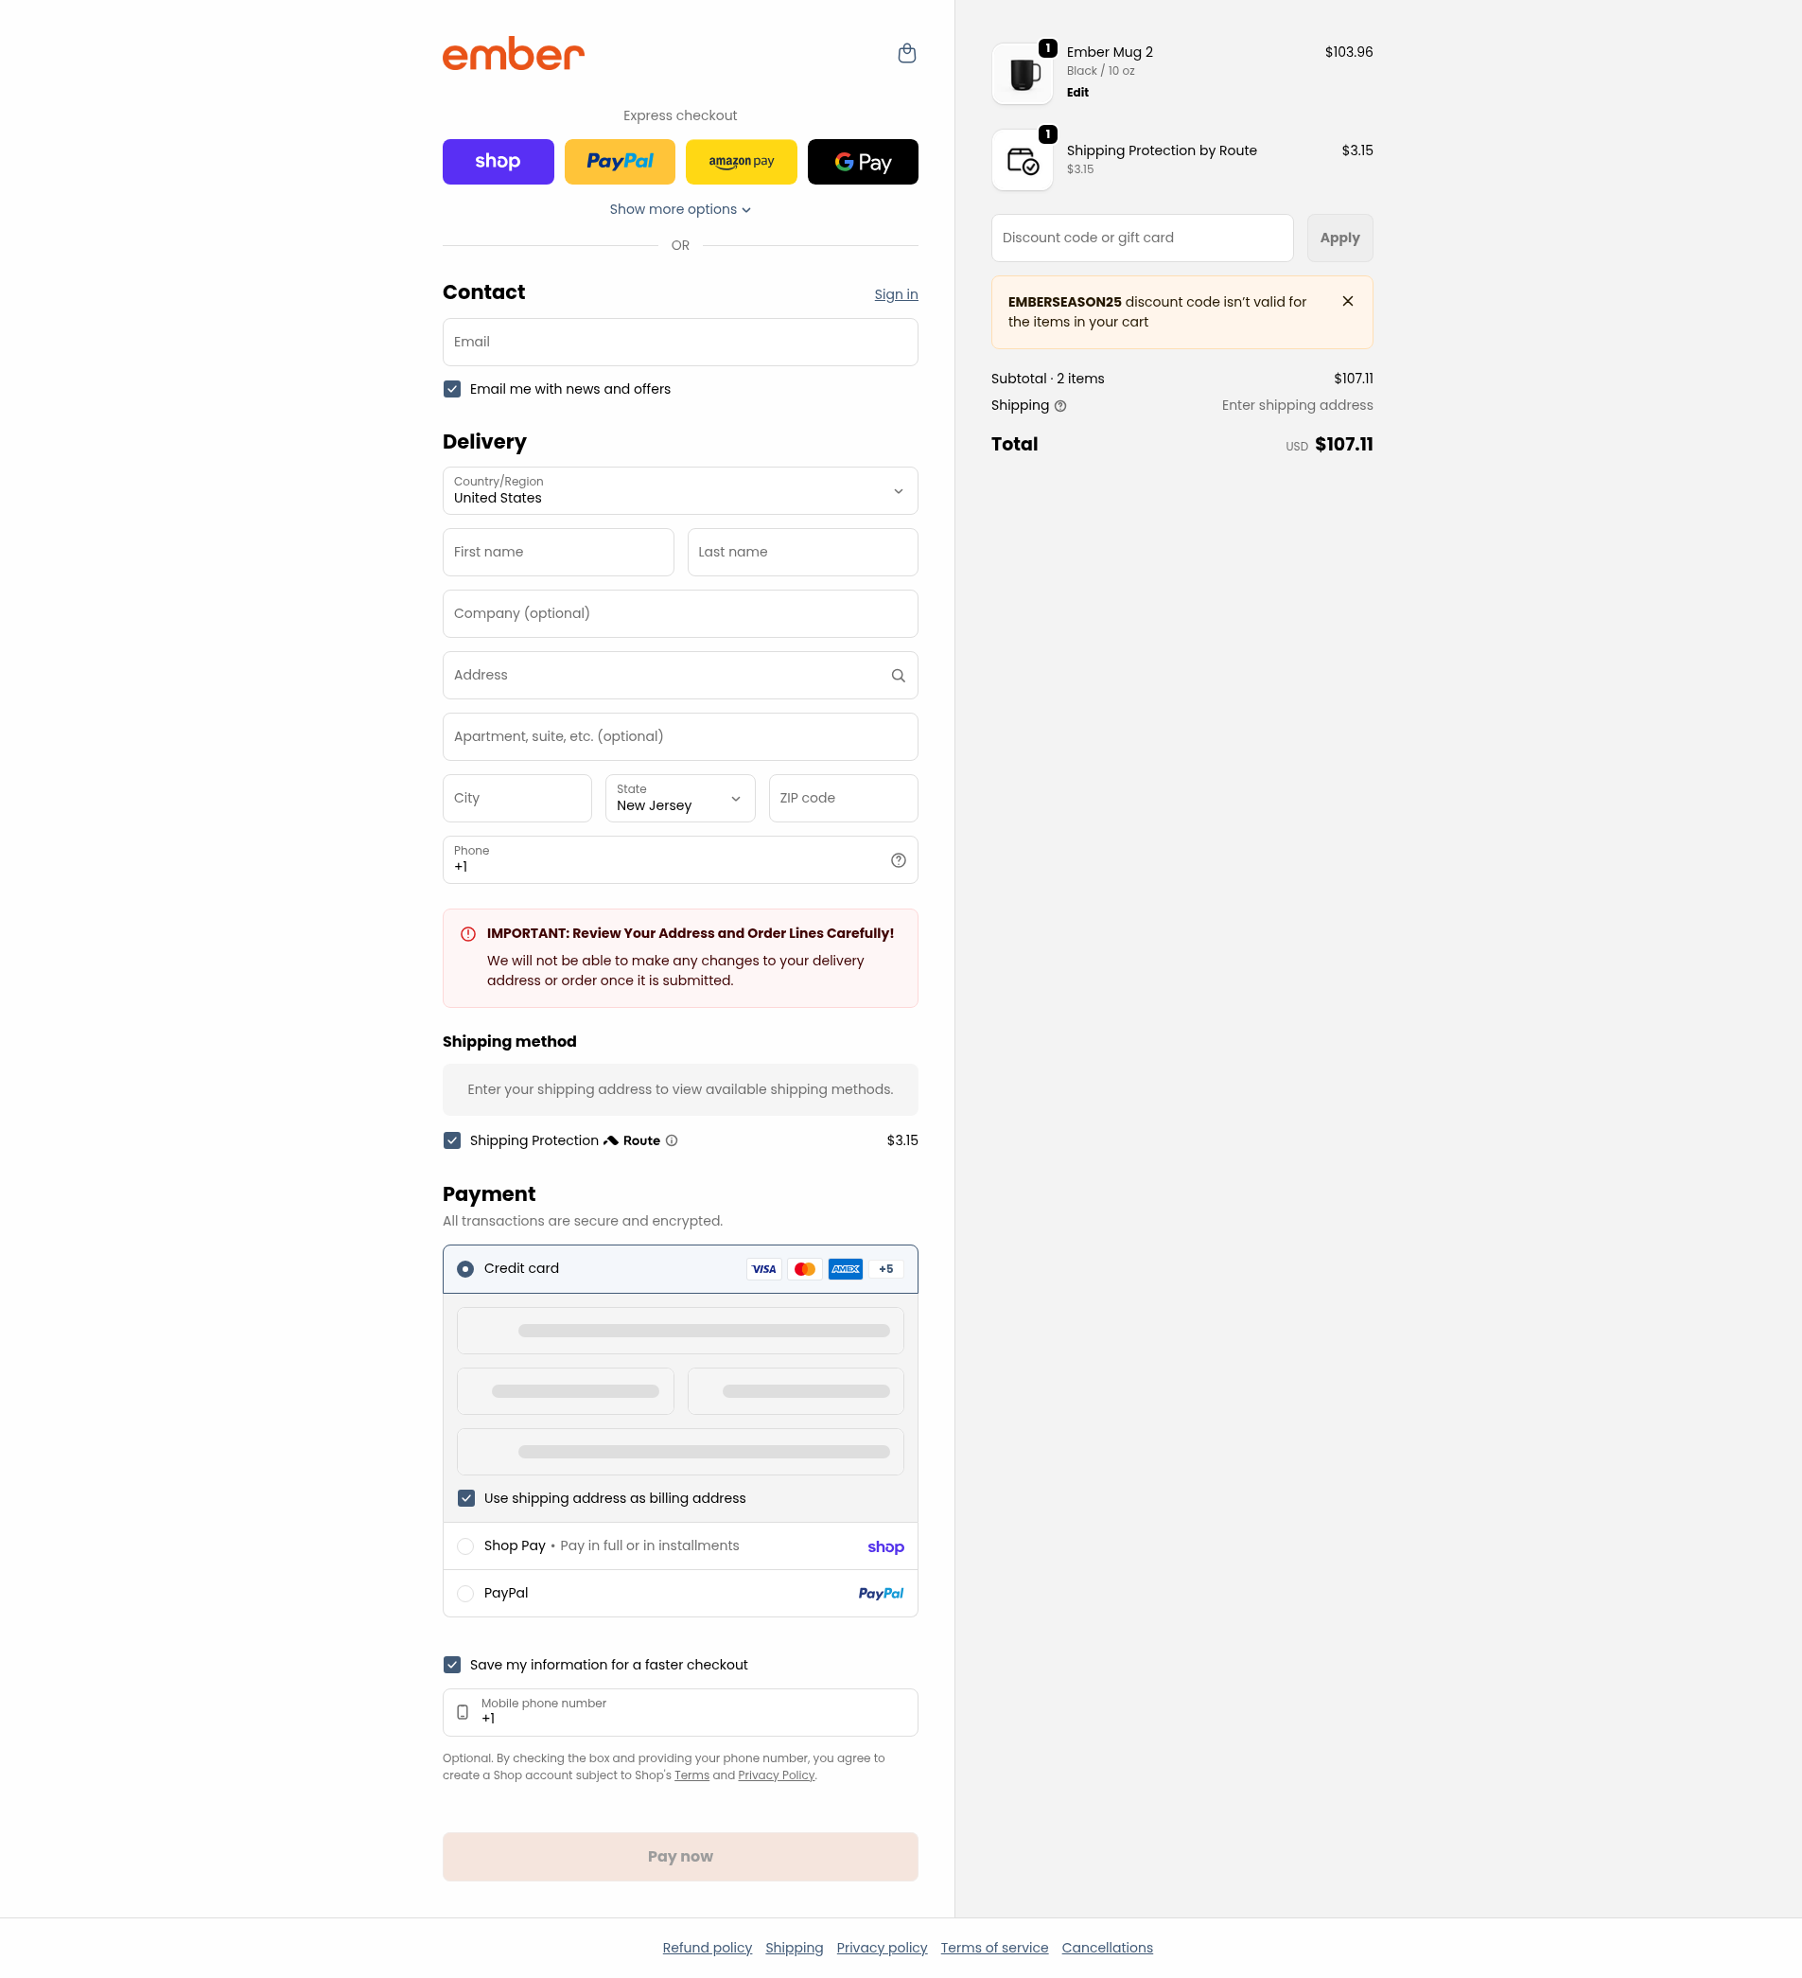Screen dimensions: 1802x1978
Task: Click the Ember Mug 2 product thumbnail
Action: click(1023, 74)
